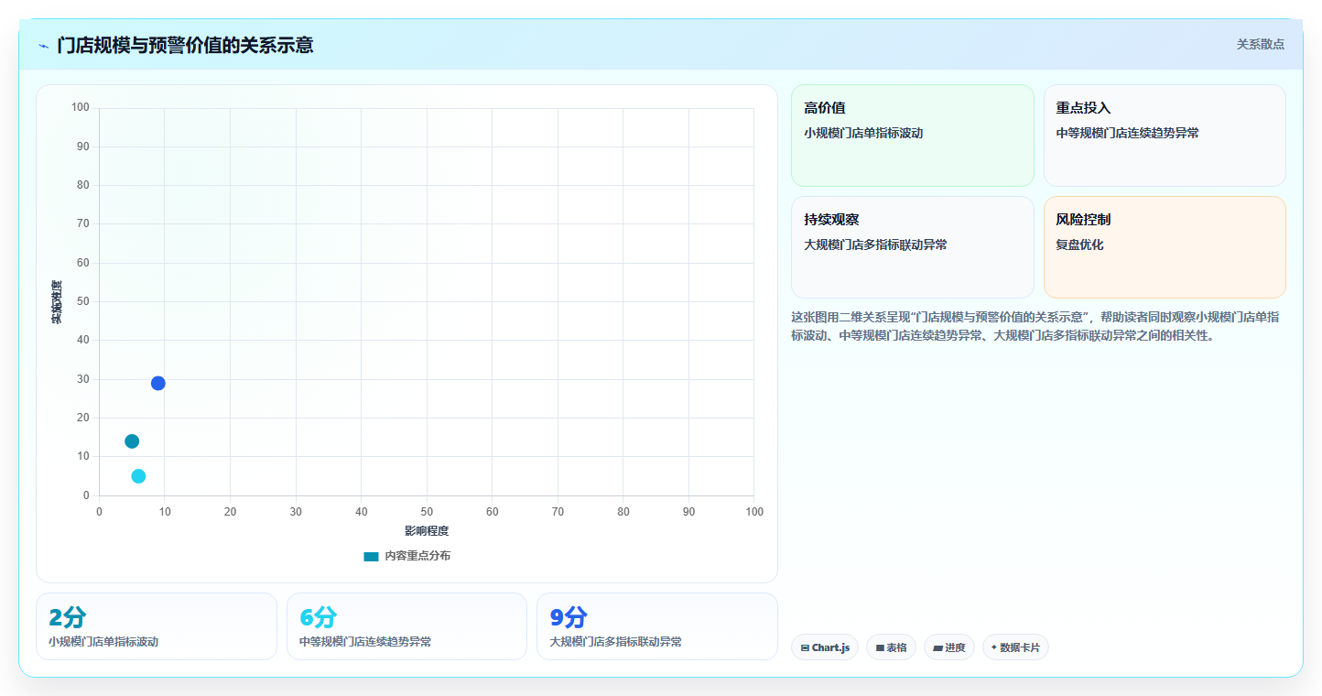The image size is (1322, 696).
Task: Click the y-axis tick label 100
Action: pos(80,108)
